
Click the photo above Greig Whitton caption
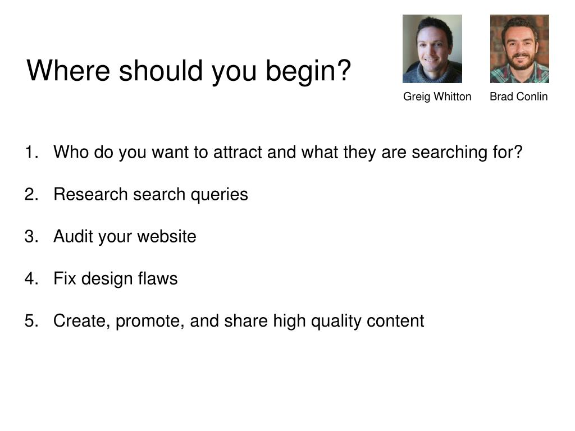[x=432, y=49]
